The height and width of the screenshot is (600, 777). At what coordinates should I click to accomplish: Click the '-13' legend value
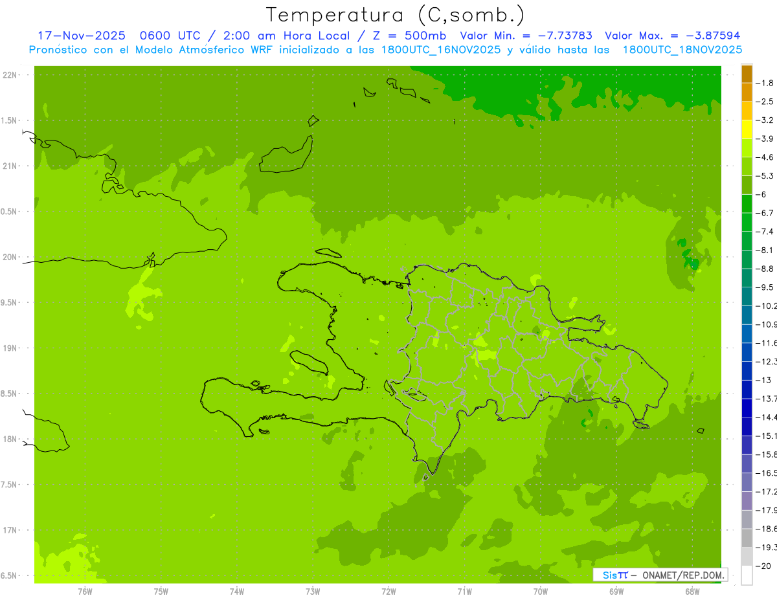[763, 380]
